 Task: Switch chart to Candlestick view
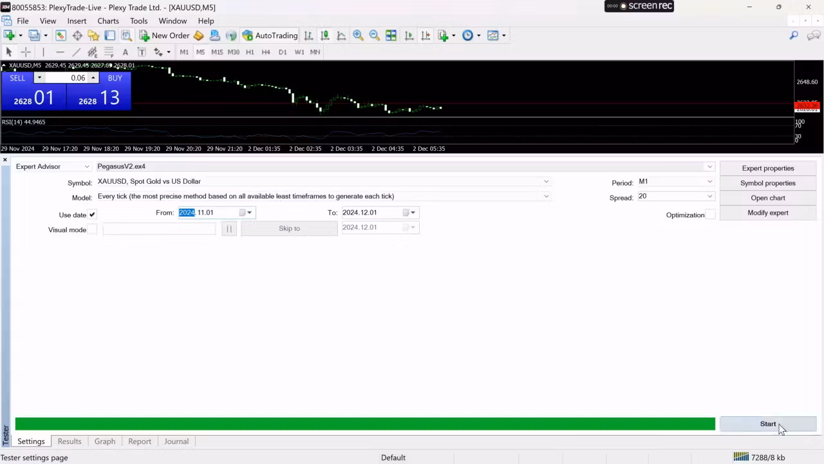tap(324, 35)
